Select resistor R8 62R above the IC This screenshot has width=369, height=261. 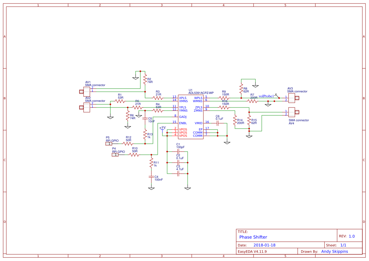pos(241,88)
